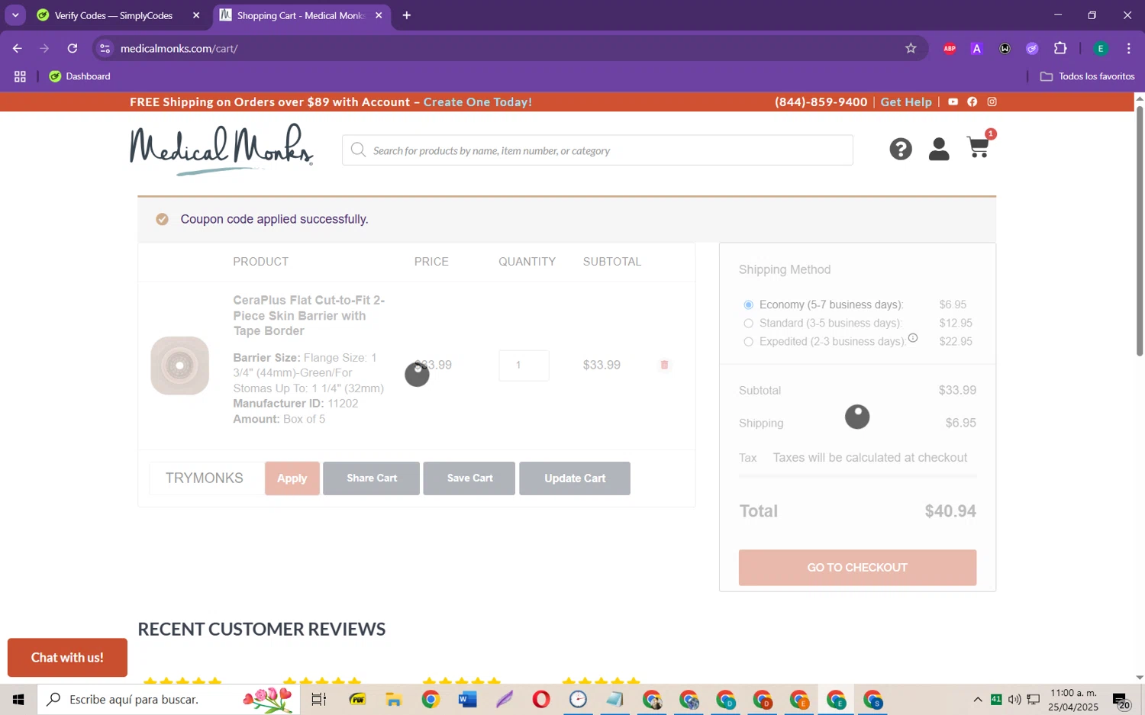The image size is (1145, 715).
Task: Open the Adblock Plus extension
Action: (950, 48)
